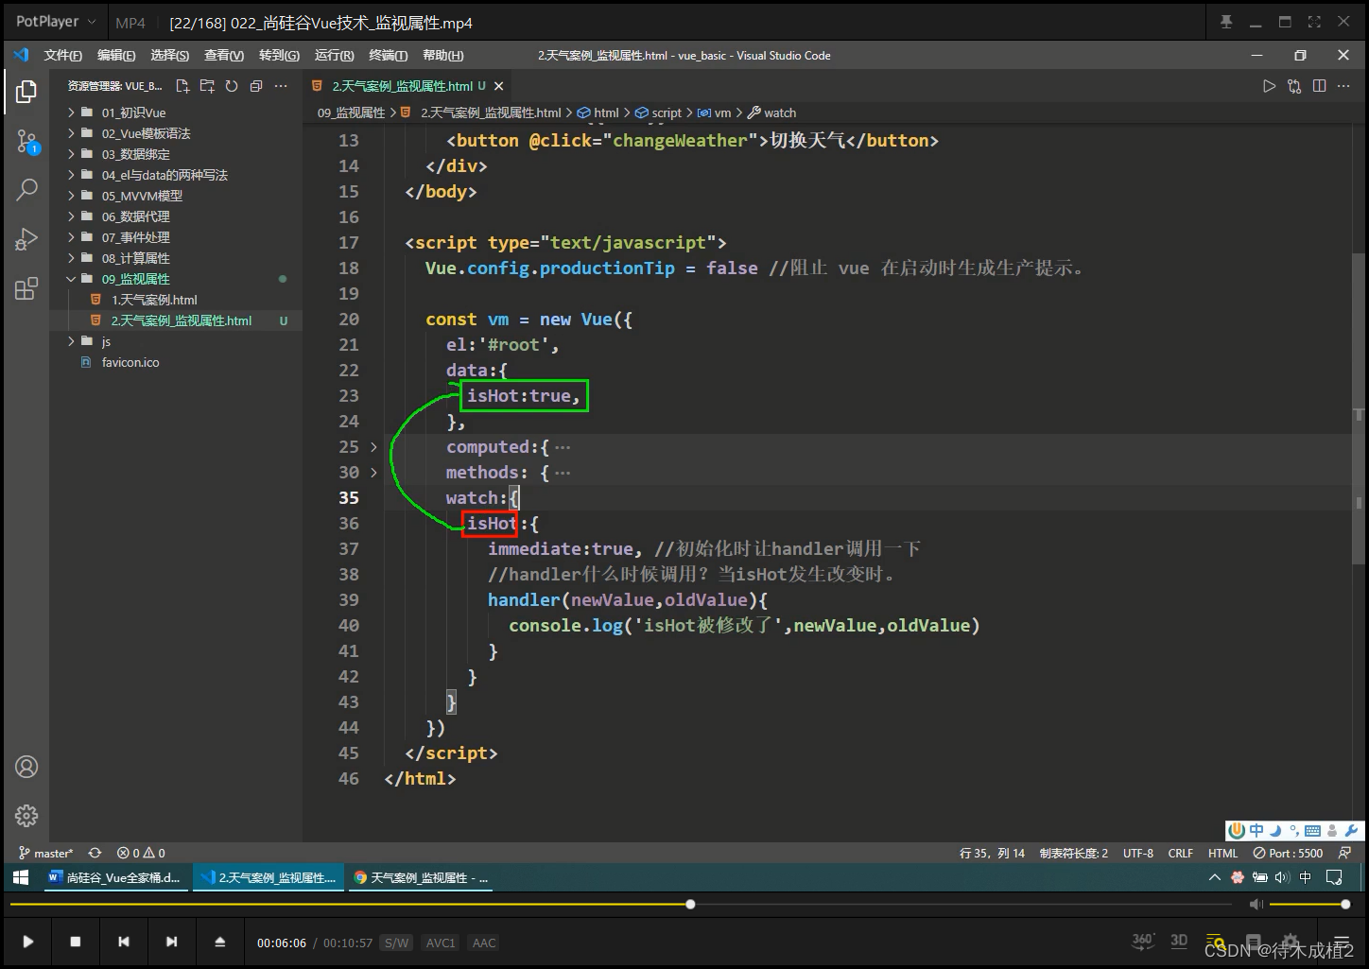Open explorer More Actions ellipsis
Image resolution: width=1369 pixels, height=969 pixels.
click(x=281, y=86)
